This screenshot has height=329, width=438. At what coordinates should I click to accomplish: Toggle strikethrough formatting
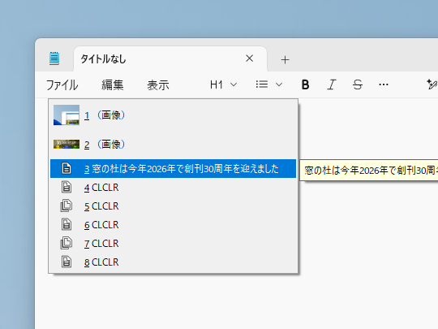(357, 84)
